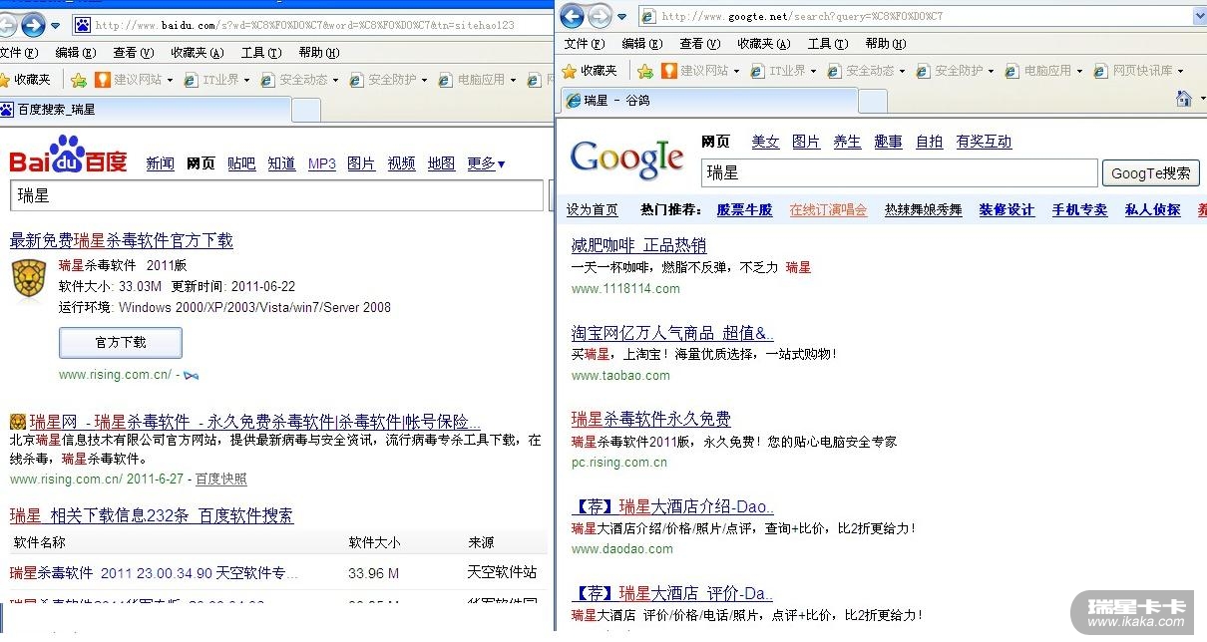Click 在线订演唱会 recommended link
Viewport: 1207px width, 642px height.
[x=828, y=209]
